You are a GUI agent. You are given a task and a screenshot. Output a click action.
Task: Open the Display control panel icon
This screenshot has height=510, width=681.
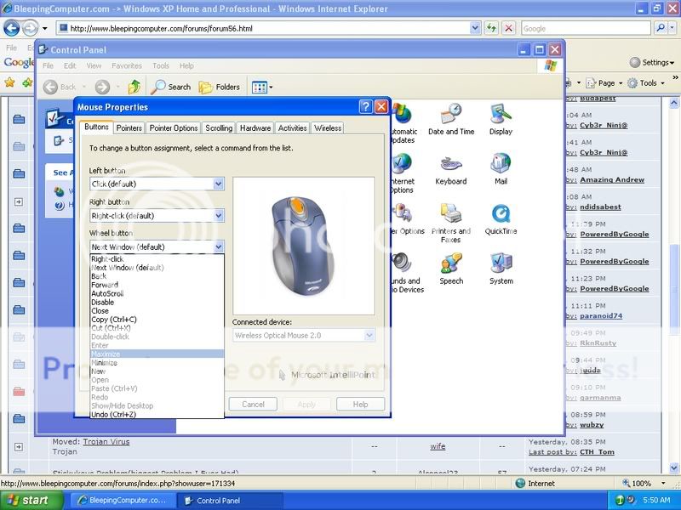click(x=501, y=119)
